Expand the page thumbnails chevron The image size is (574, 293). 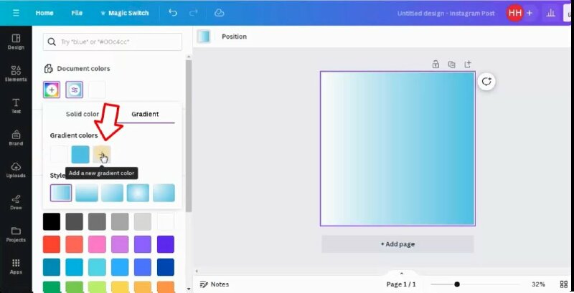pos(401,273)
